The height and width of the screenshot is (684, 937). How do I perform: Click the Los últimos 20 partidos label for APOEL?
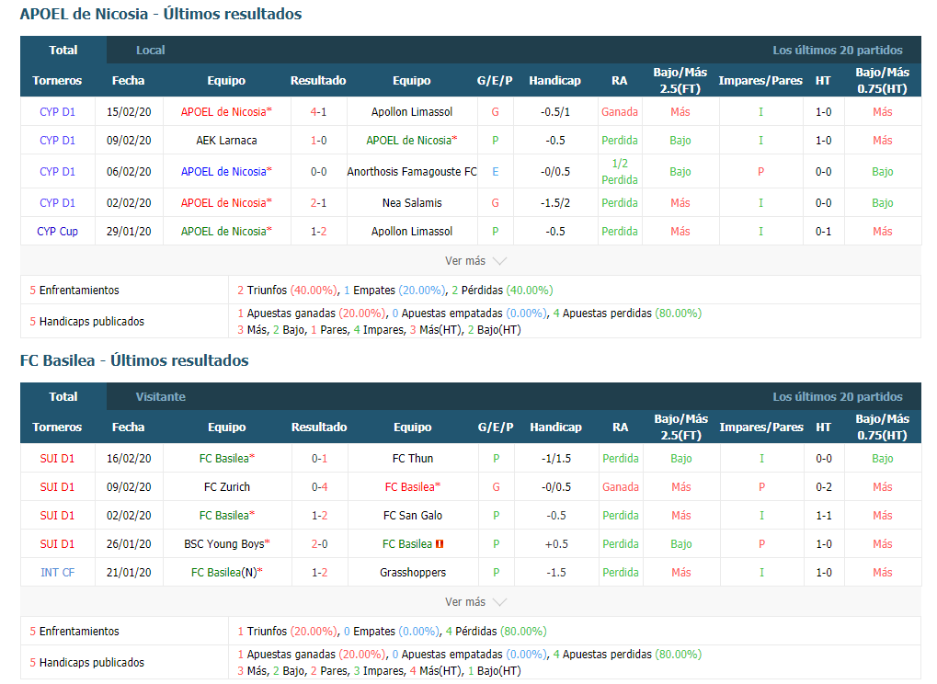click(837, 51)
